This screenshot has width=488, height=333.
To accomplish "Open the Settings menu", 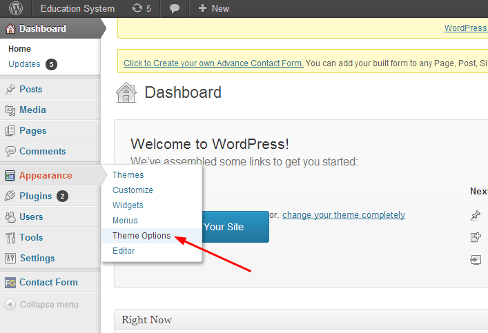I will pos(50,258).
